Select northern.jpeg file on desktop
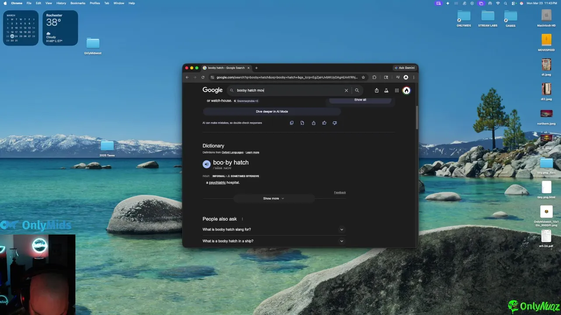The image size is (561, 315). point(546,116)
